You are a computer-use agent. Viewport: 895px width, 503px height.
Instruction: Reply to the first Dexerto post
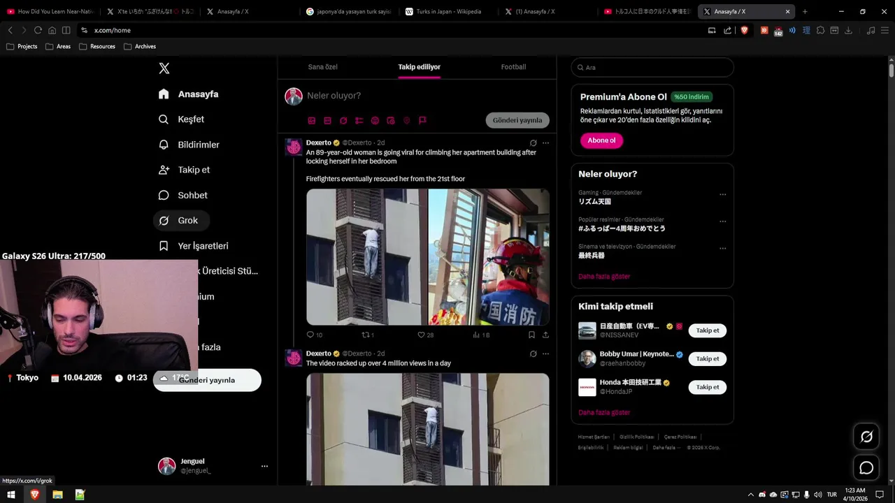click(314, 335)
